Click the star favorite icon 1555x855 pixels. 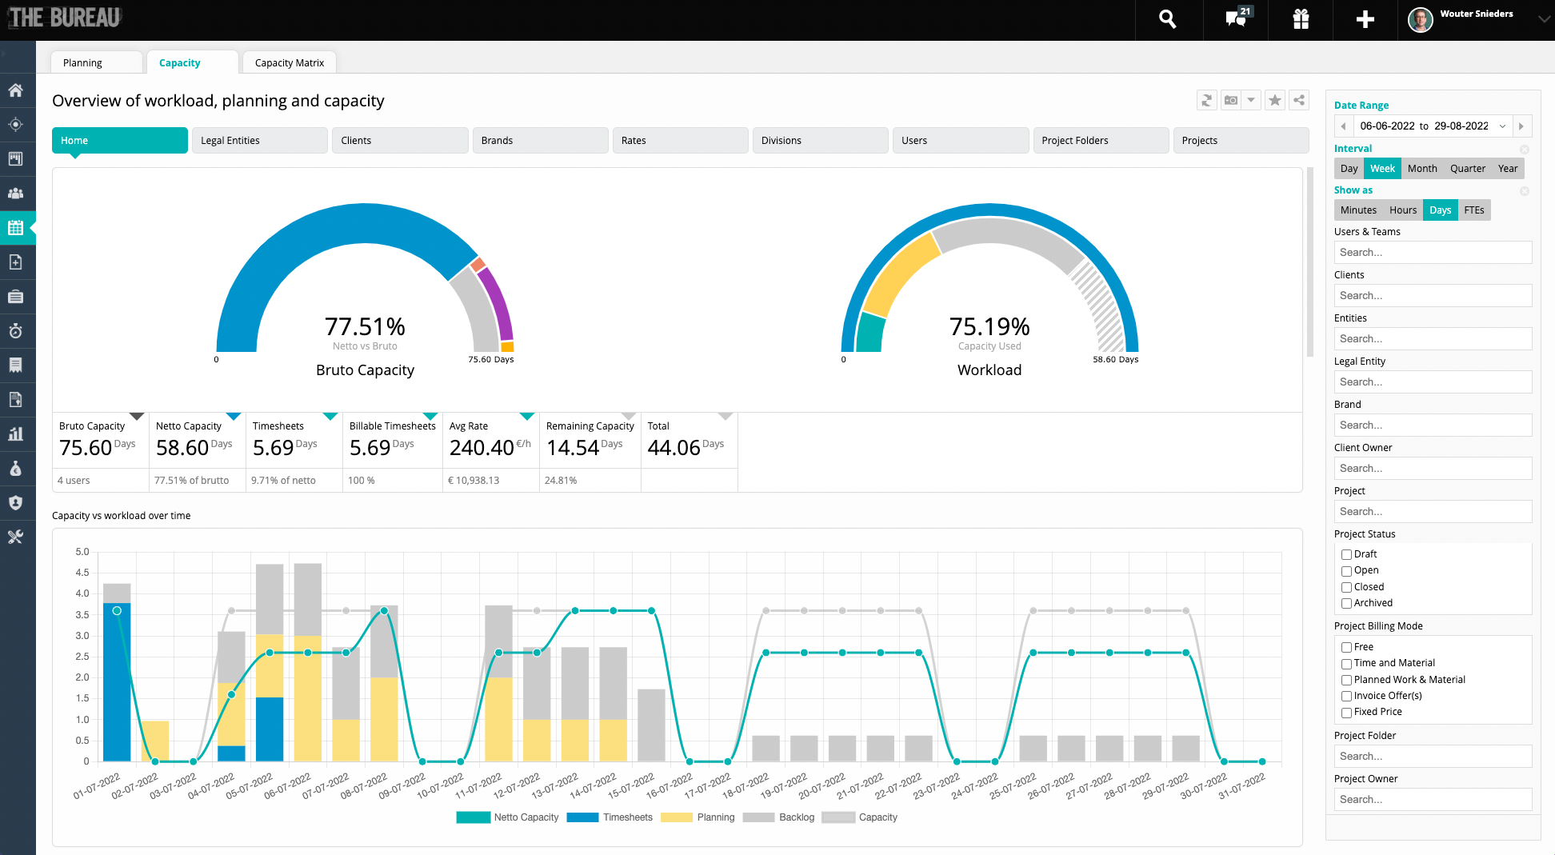(x=1275, y=100)
